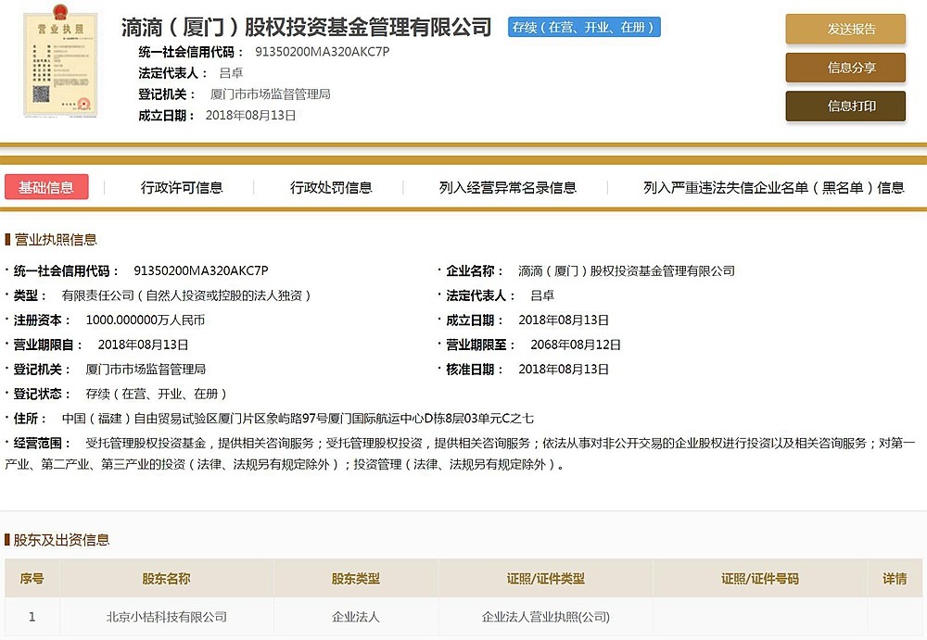Click the 股东名称 column header

click(x=166, y=578)
